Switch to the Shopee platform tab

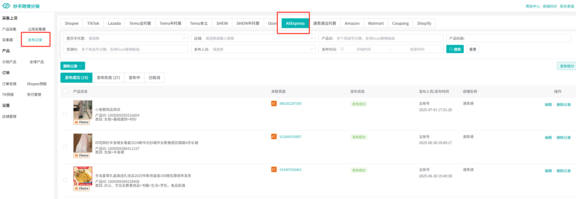pyautogui.click(x=72, y=23)
